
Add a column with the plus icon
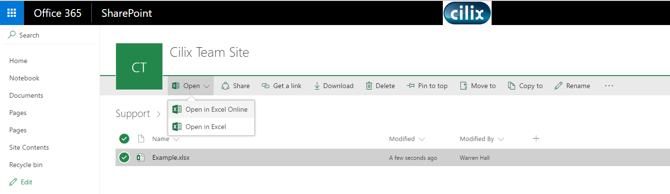(x=536, y=139)
